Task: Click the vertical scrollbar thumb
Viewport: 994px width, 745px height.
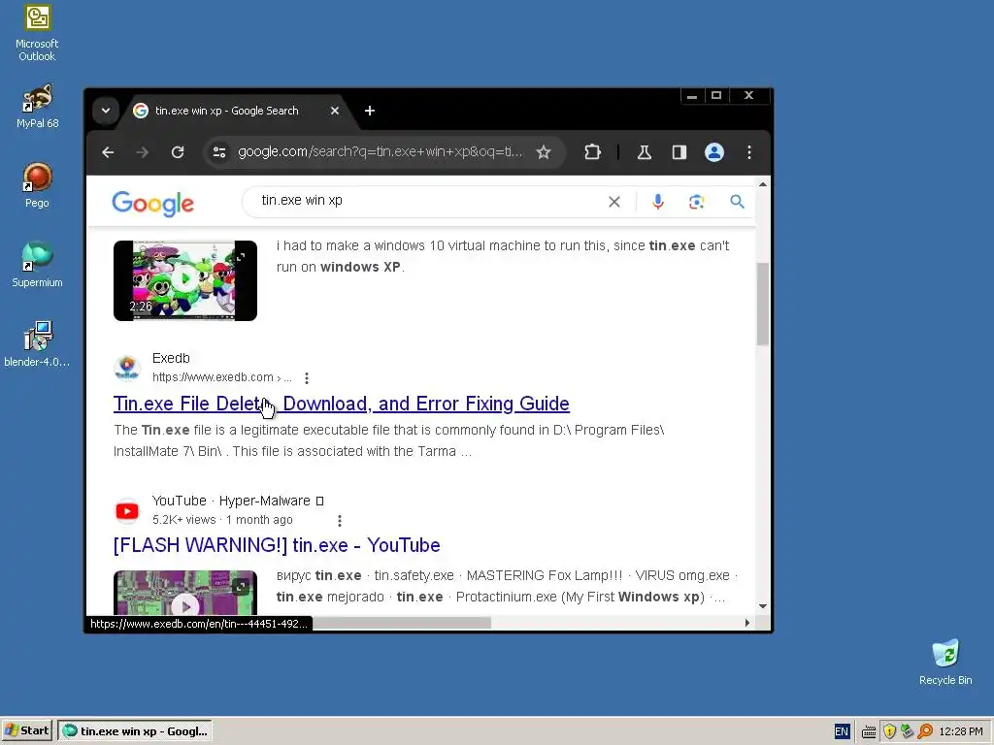Action: point(763,304)
